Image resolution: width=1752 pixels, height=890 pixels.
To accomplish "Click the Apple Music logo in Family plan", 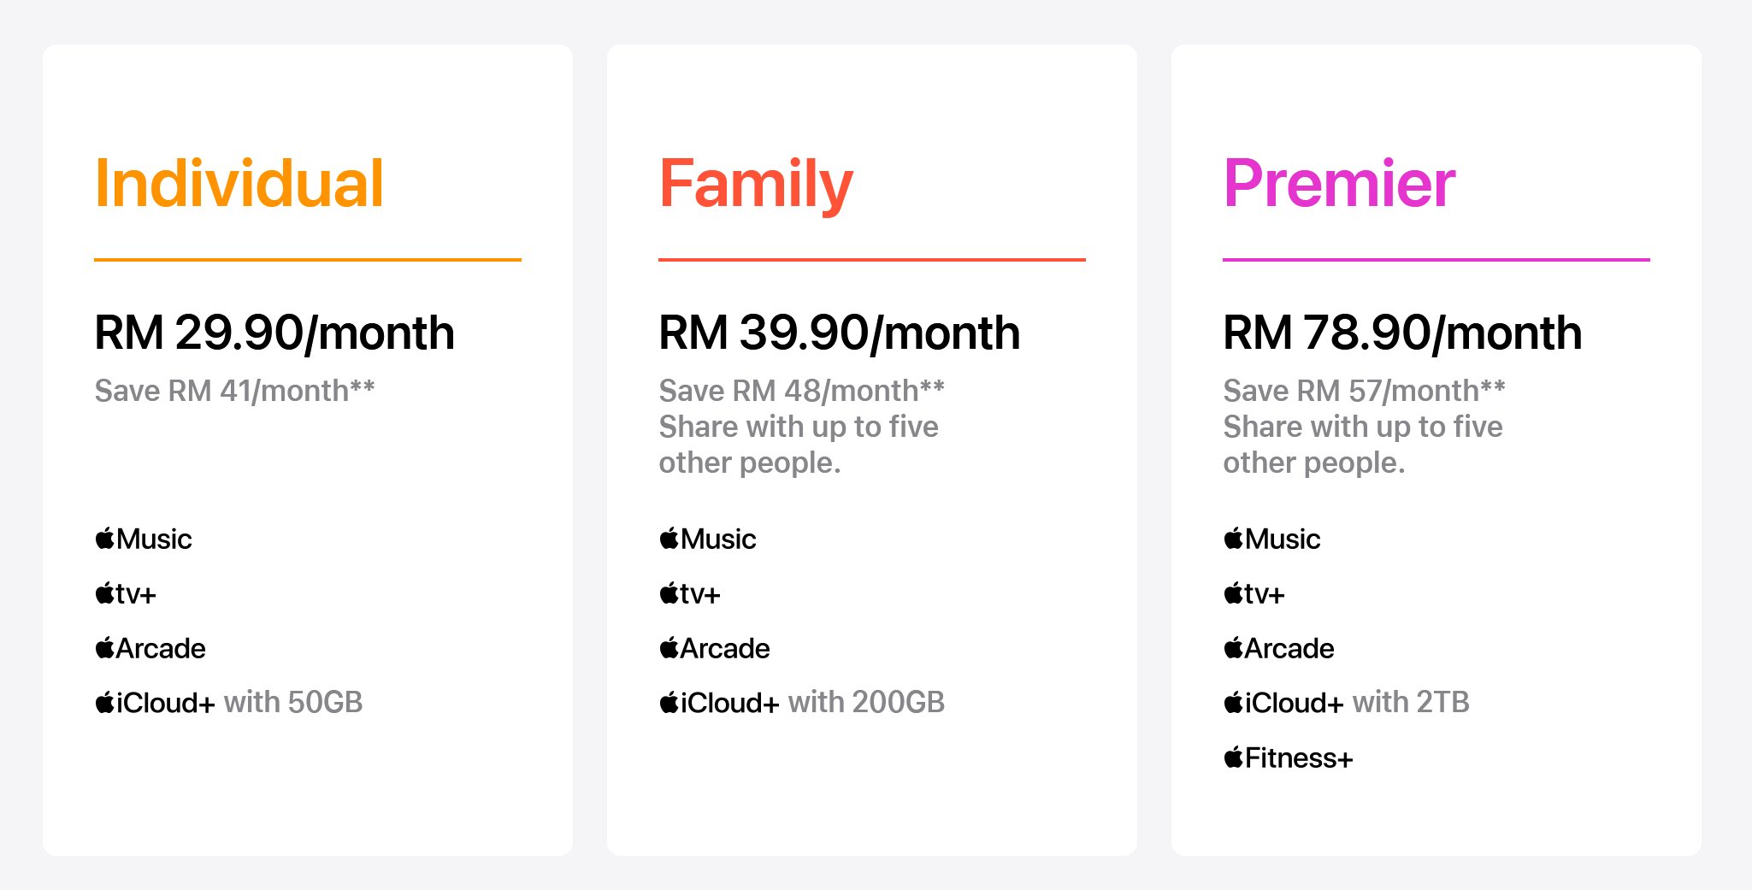I will click(x=708, y=539).
